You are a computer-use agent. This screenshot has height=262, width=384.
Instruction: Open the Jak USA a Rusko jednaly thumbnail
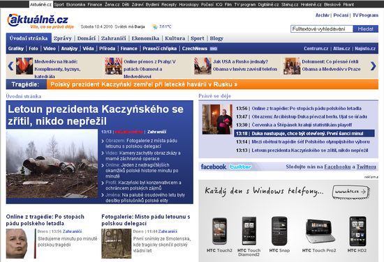coord(202,66)
